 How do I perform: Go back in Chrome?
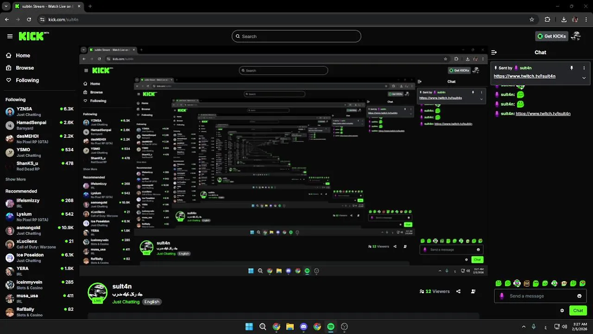click(7, 19)
